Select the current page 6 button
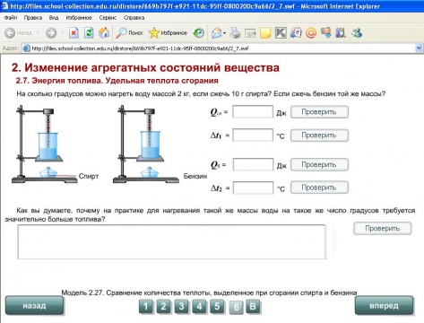The width and height of the screenshot is (424, 323). click(x=236, y=307)
